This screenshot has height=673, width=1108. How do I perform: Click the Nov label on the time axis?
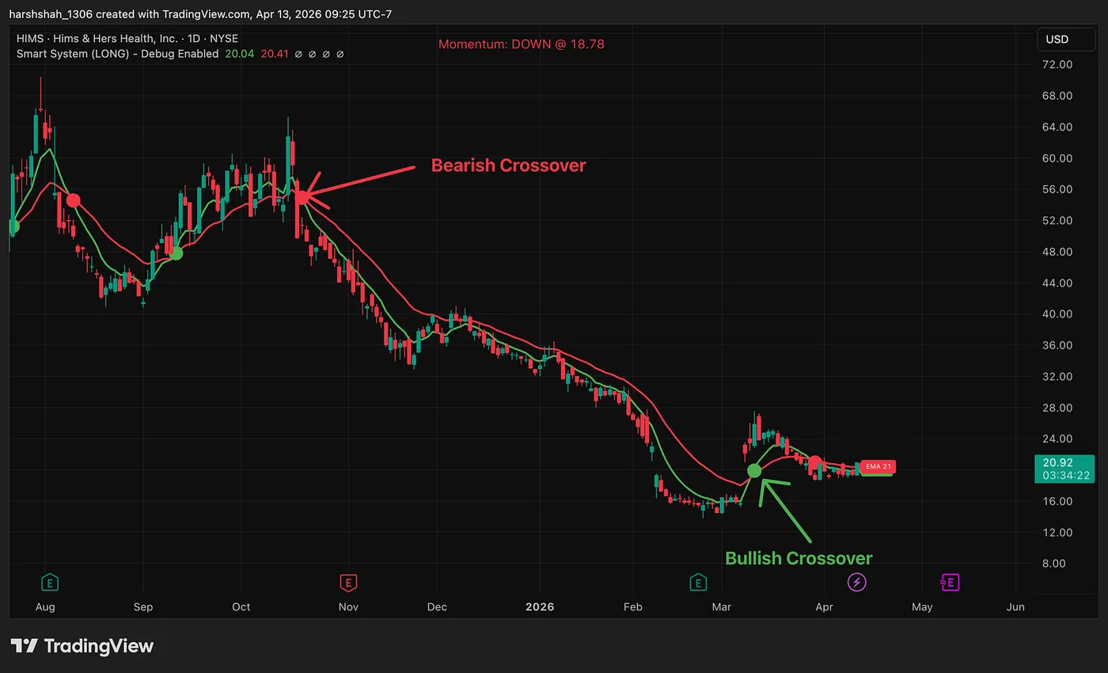coord(348,607)
